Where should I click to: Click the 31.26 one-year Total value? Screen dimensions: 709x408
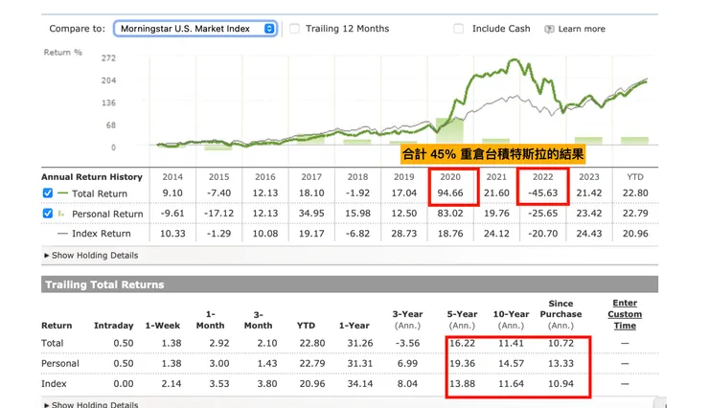coord(360,343)
